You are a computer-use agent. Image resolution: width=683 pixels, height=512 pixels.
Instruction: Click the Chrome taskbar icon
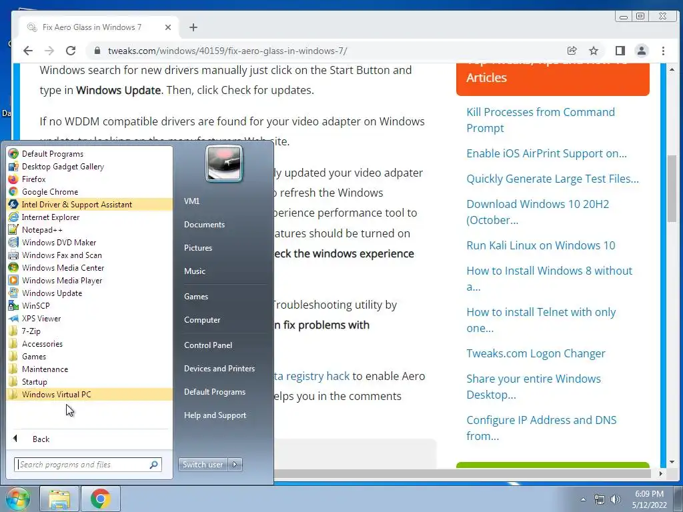[x=101, y=499]
